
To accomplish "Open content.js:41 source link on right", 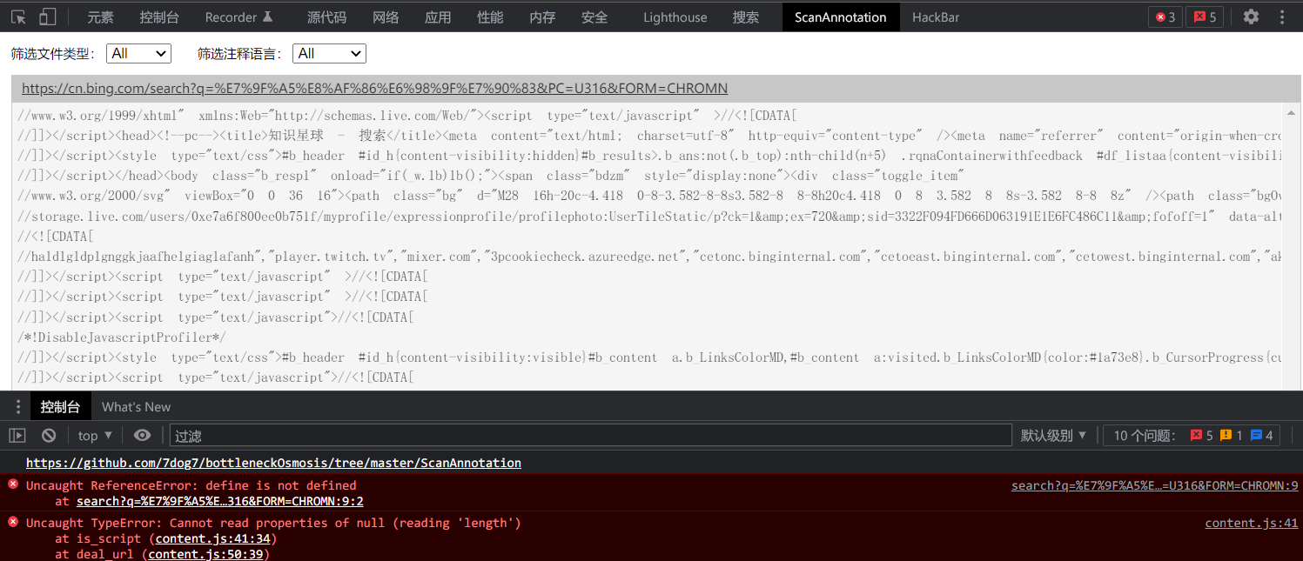I will tap(1251, 523).
